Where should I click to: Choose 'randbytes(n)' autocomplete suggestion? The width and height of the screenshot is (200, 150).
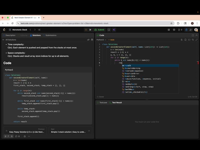[150, 84]
